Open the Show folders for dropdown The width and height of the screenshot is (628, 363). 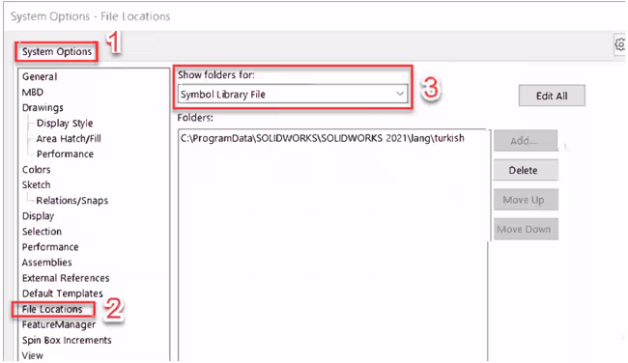[293, 95]
